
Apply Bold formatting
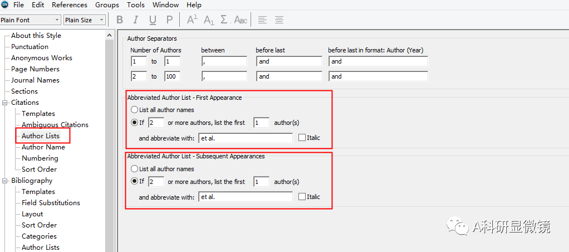[x=120, y=20]
